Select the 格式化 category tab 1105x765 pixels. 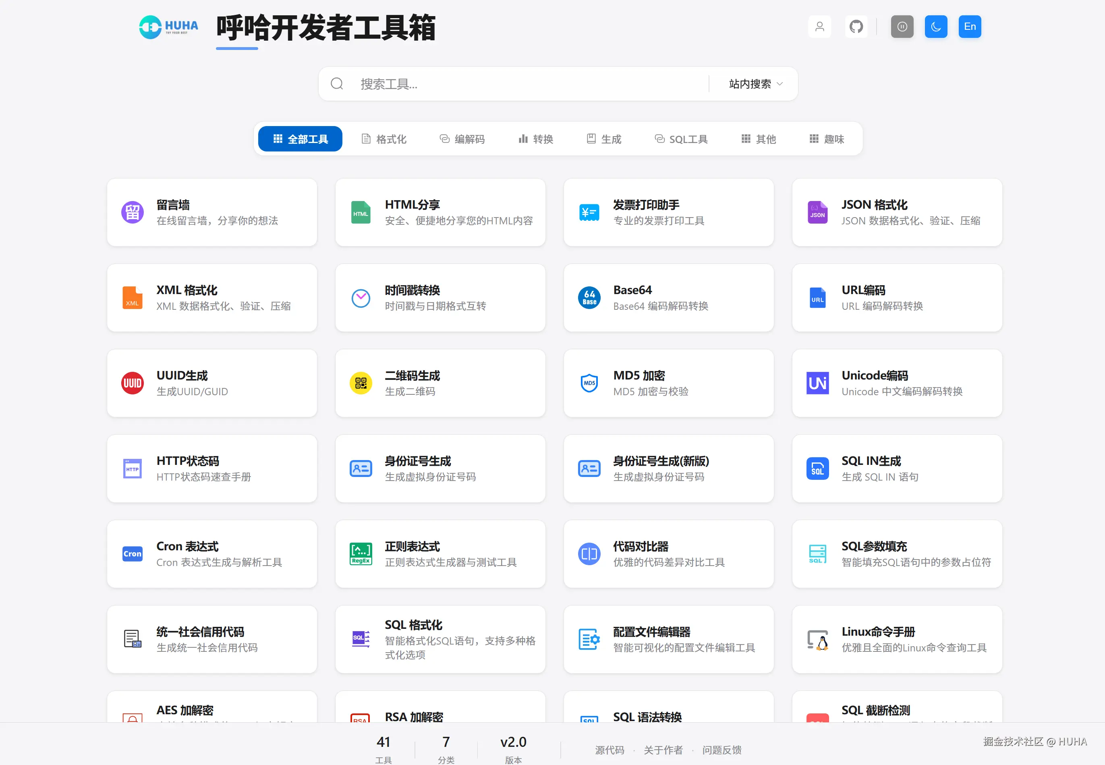[x=384, y=139]
